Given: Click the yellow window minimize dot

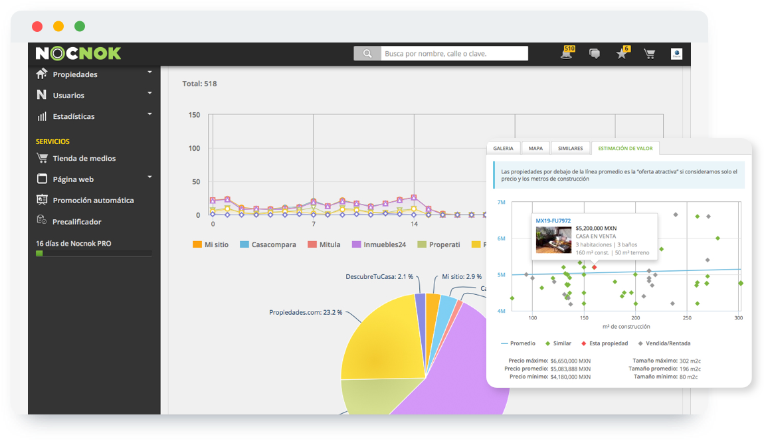Looking at the screenshot, I should click(58, 27).
